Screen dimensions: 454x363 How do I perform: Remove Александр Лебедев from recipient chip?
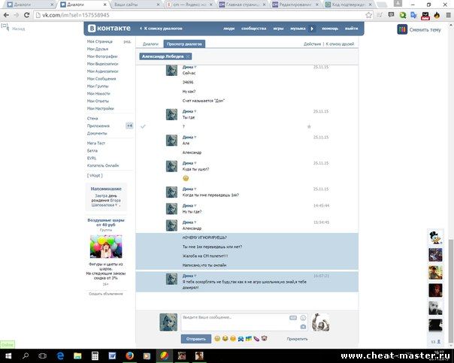[x=188, y=56]
